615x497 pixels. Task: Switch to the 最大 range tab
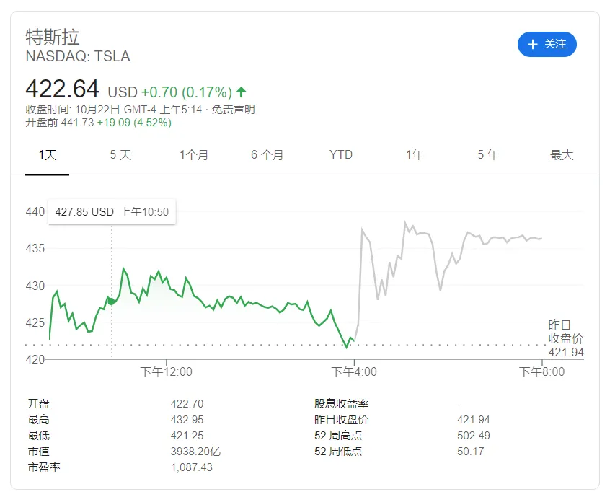[561, 155]
